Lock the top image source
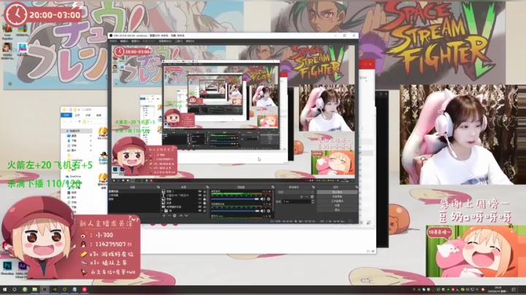Screen dimensions: 526x295 [x=205, y=191]
